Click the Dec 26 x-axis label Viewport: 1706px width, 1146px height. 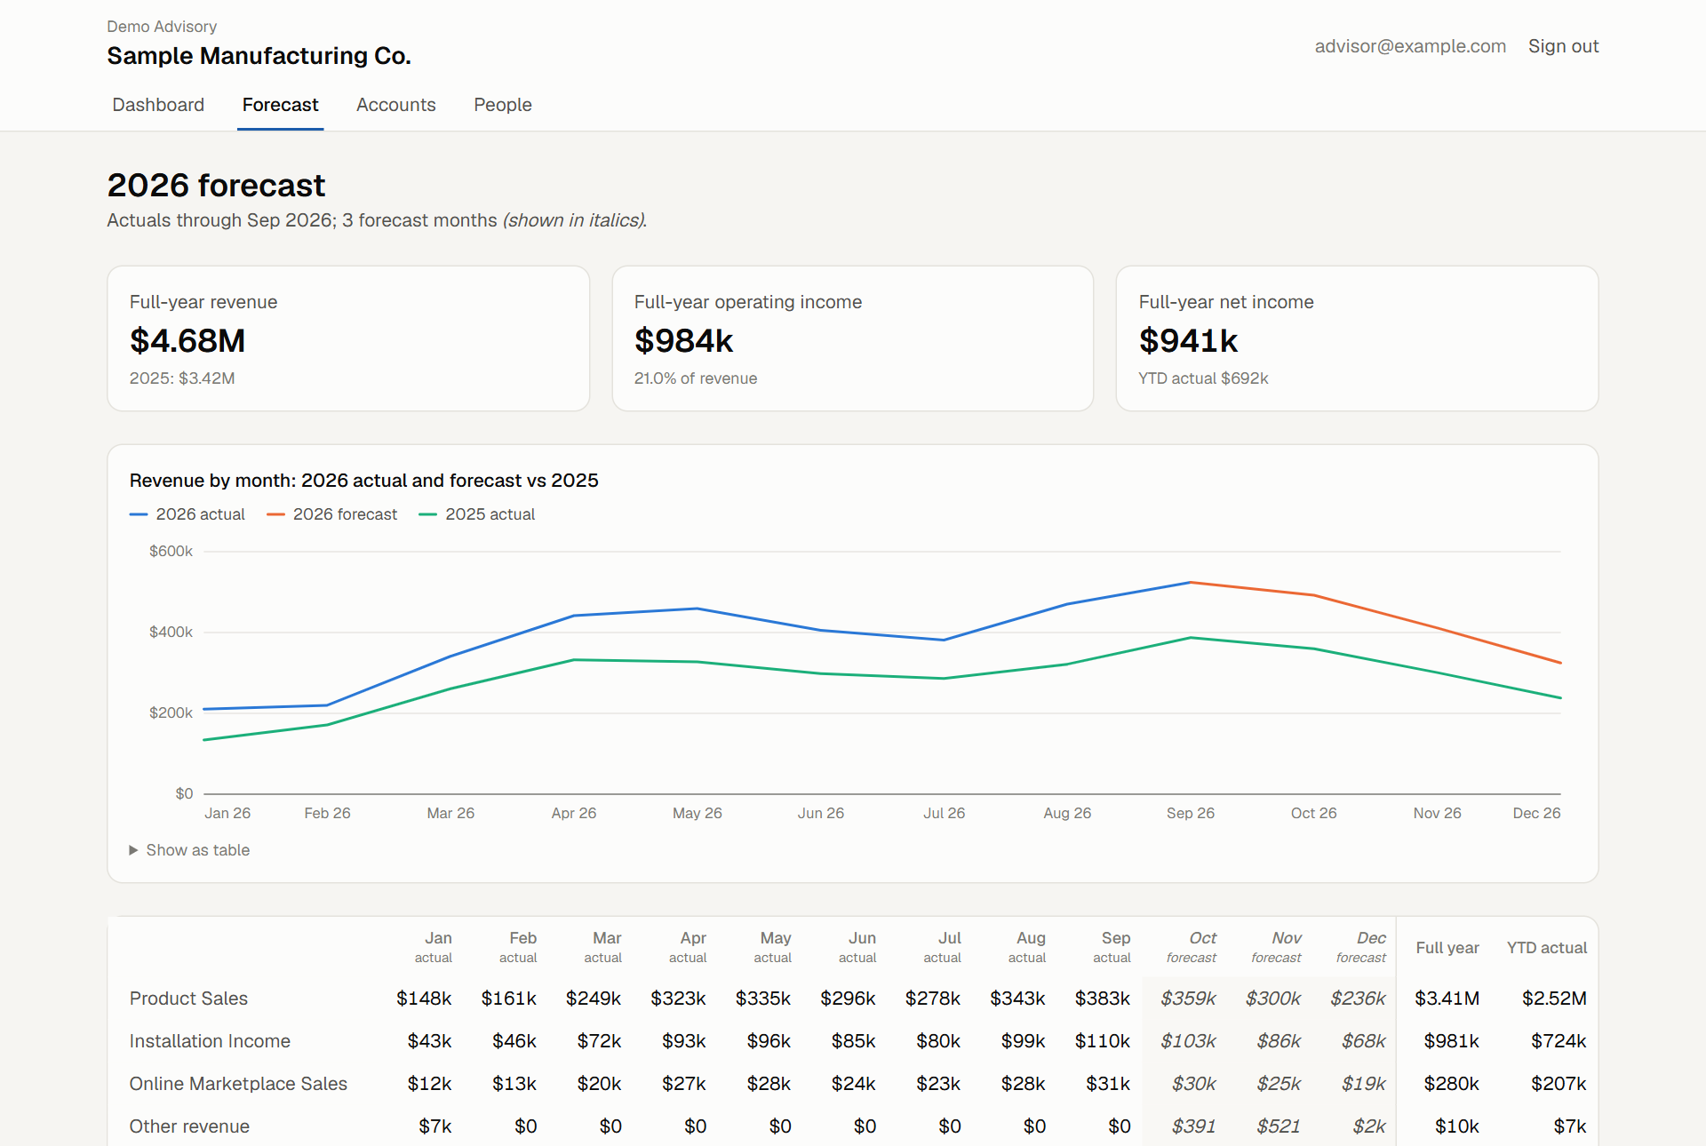[1536, 813]
